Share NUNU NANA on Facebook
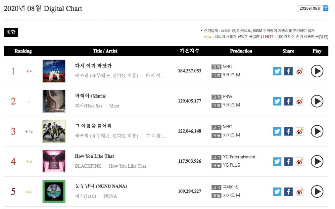 tap(288, 191)
